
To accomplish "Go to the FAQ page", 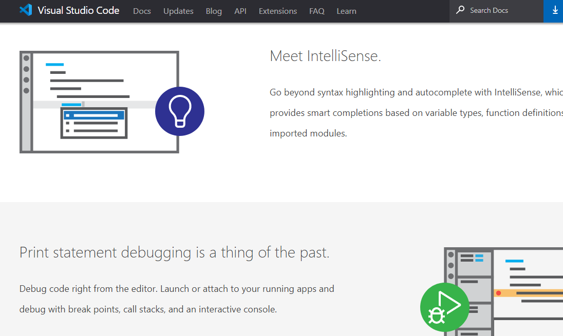I will coord(316,11).
